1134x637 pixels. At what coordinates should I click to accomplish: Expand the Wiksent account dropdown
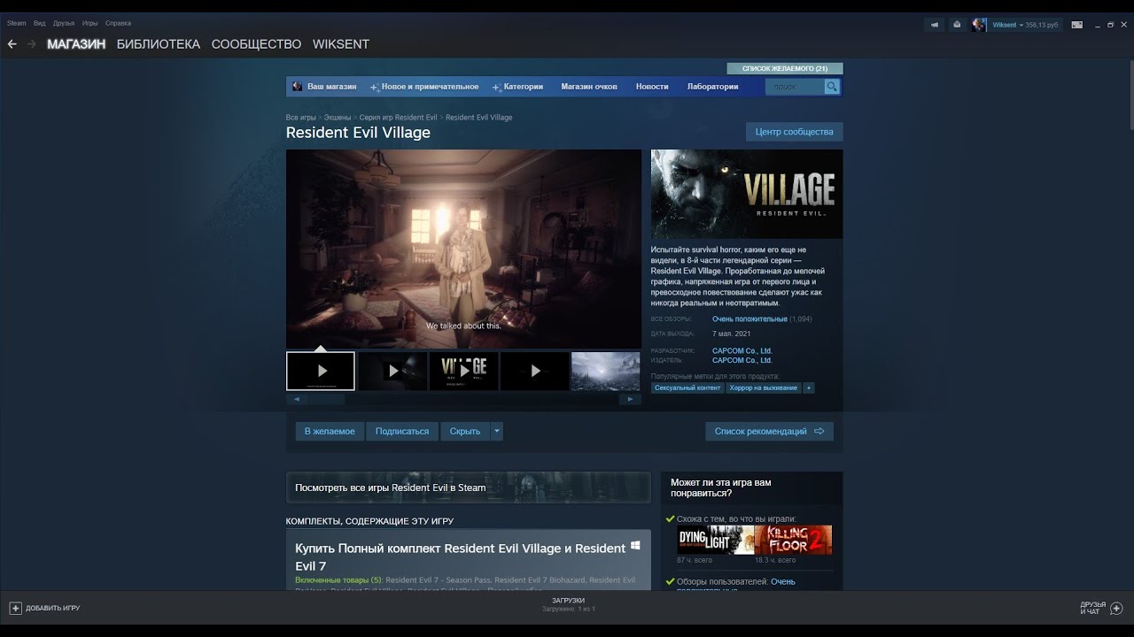[x=1021, y=25]
